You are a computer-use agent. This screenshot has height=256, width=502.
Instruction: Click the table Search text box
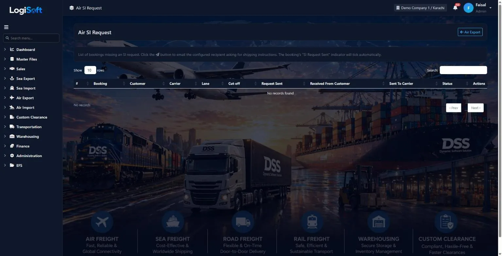point(463,70)
